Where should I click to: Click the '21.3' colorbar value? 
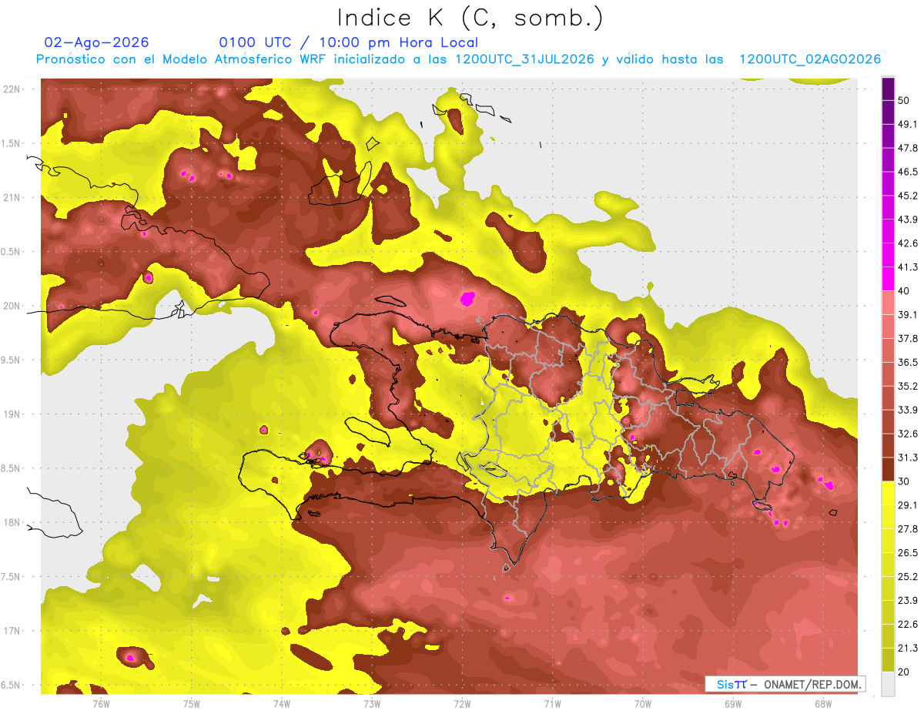pyautogui.click(x=908, y=648)
